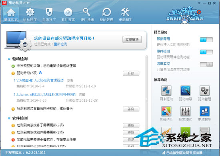Open the 软件宝库 disc tab

(x=68, y=15)
